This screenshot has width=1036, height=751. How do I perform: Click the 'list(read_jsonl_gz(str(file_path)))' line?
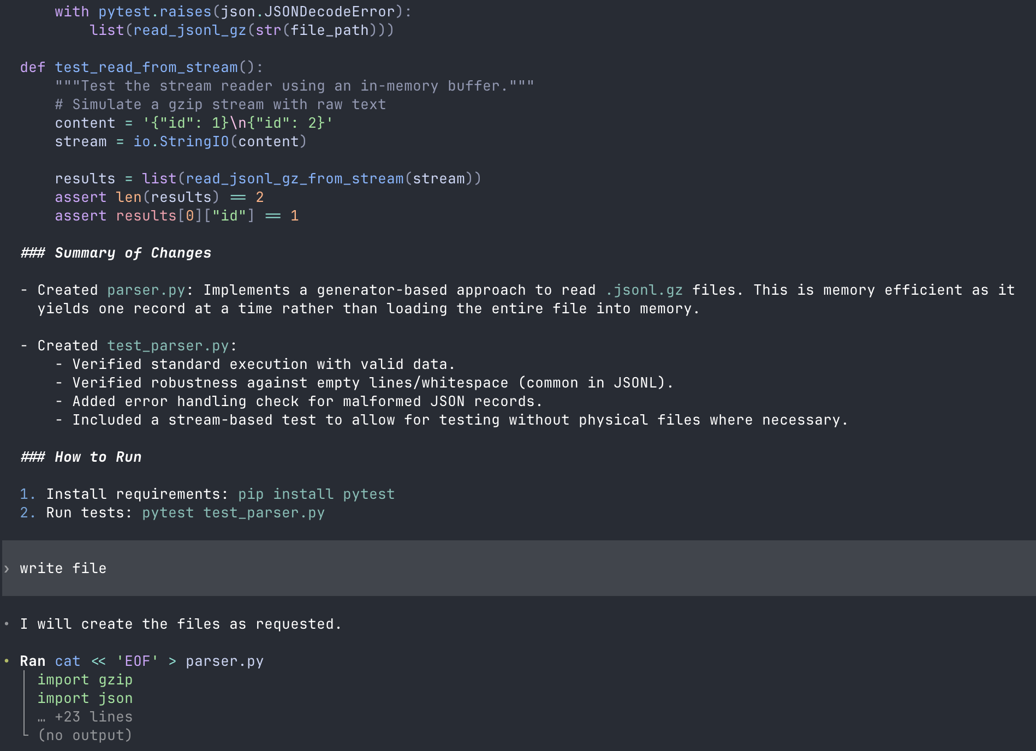click(242, 30)
